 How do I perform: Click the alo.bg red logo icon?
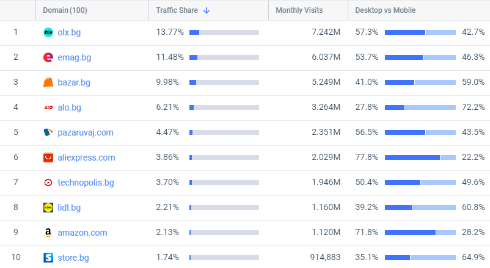pos(48,107)
